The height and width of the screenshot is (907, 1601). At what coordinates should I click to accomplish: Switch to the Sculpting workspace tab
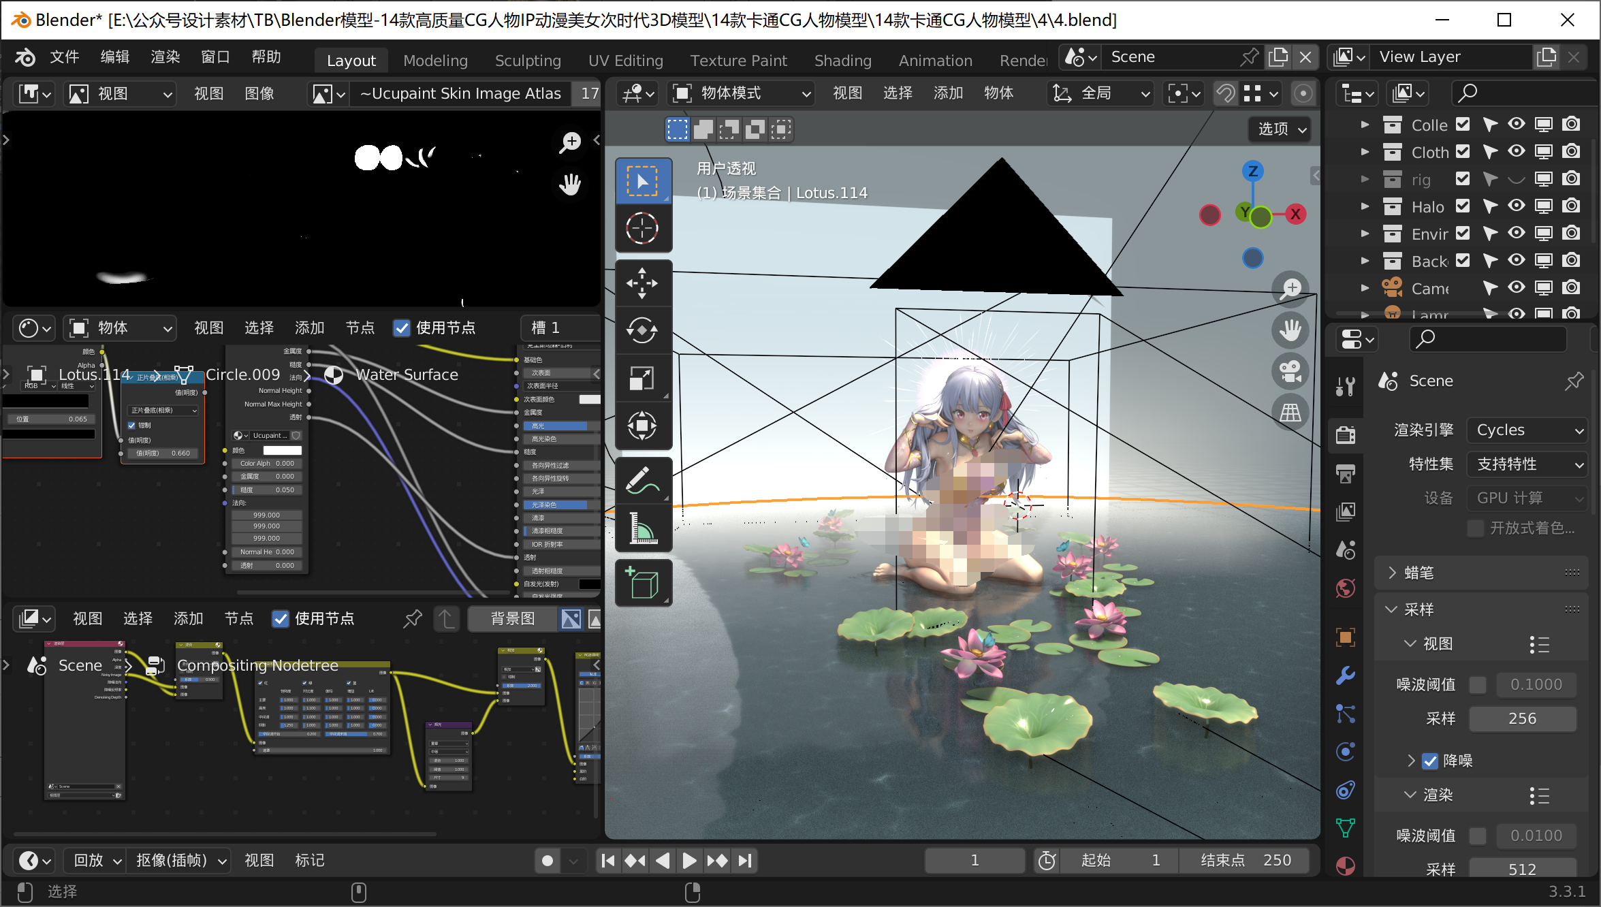click(x=528, y=61)
